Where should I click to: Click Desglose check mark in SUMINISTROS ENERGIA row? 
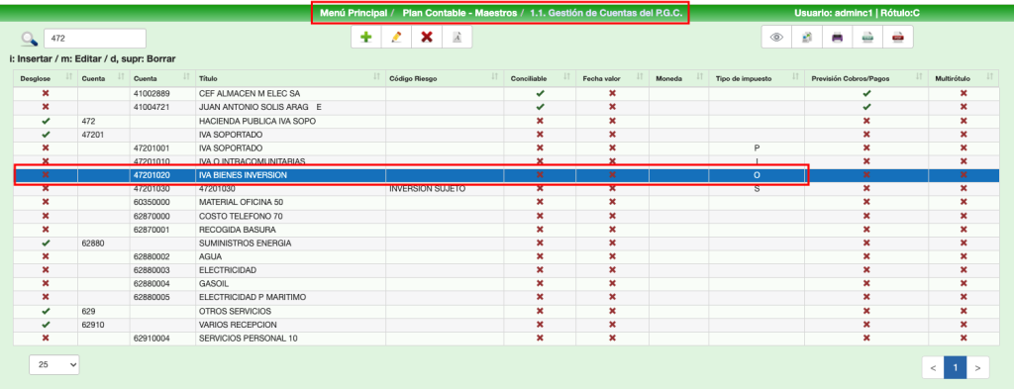coord(46,243)
